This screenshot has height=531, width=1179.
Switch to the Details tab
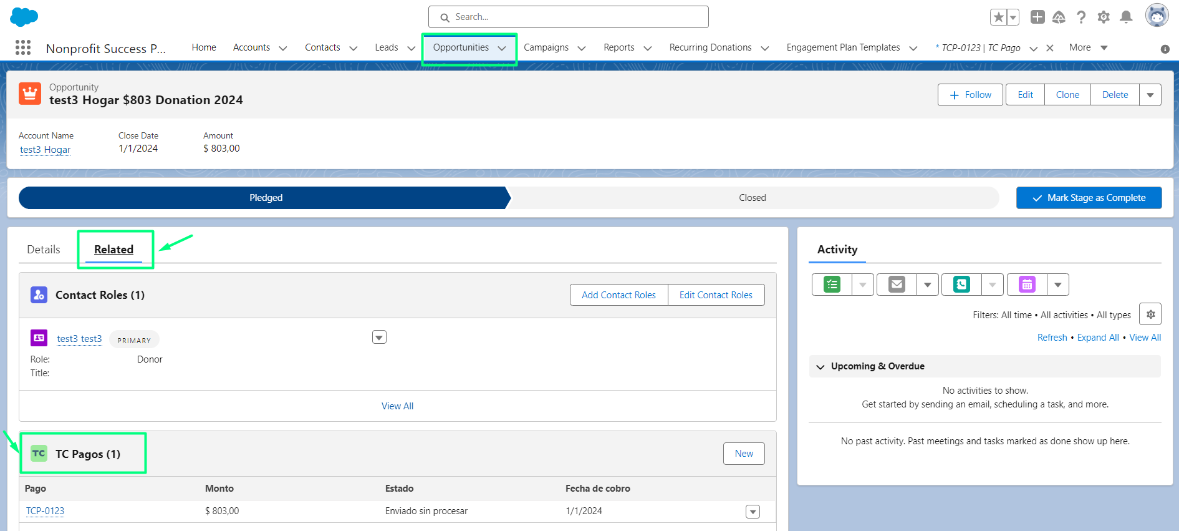[44, 250]
